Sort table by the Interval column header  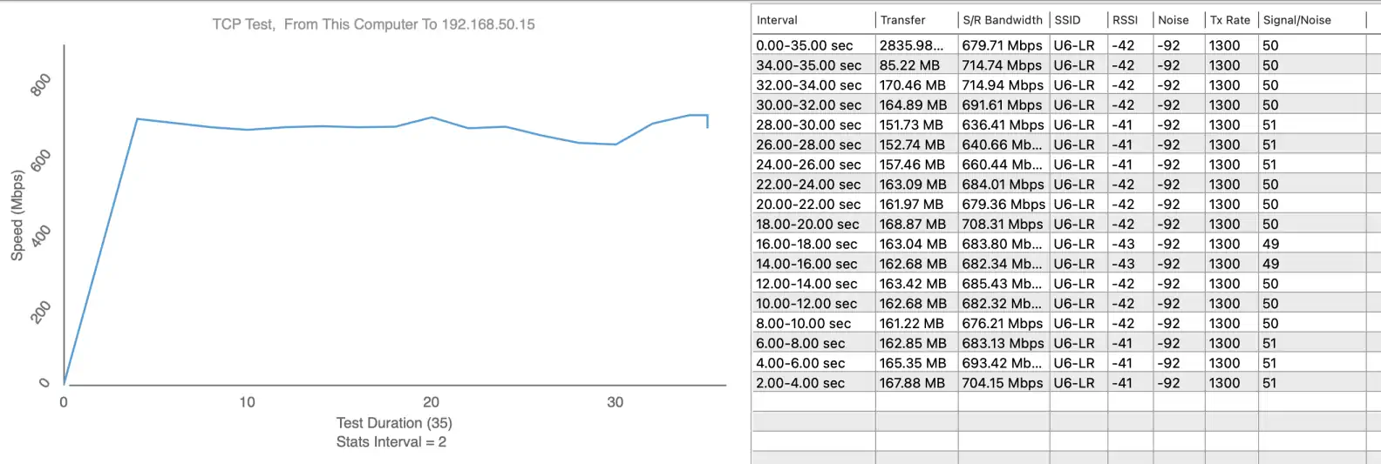[777, 20]
